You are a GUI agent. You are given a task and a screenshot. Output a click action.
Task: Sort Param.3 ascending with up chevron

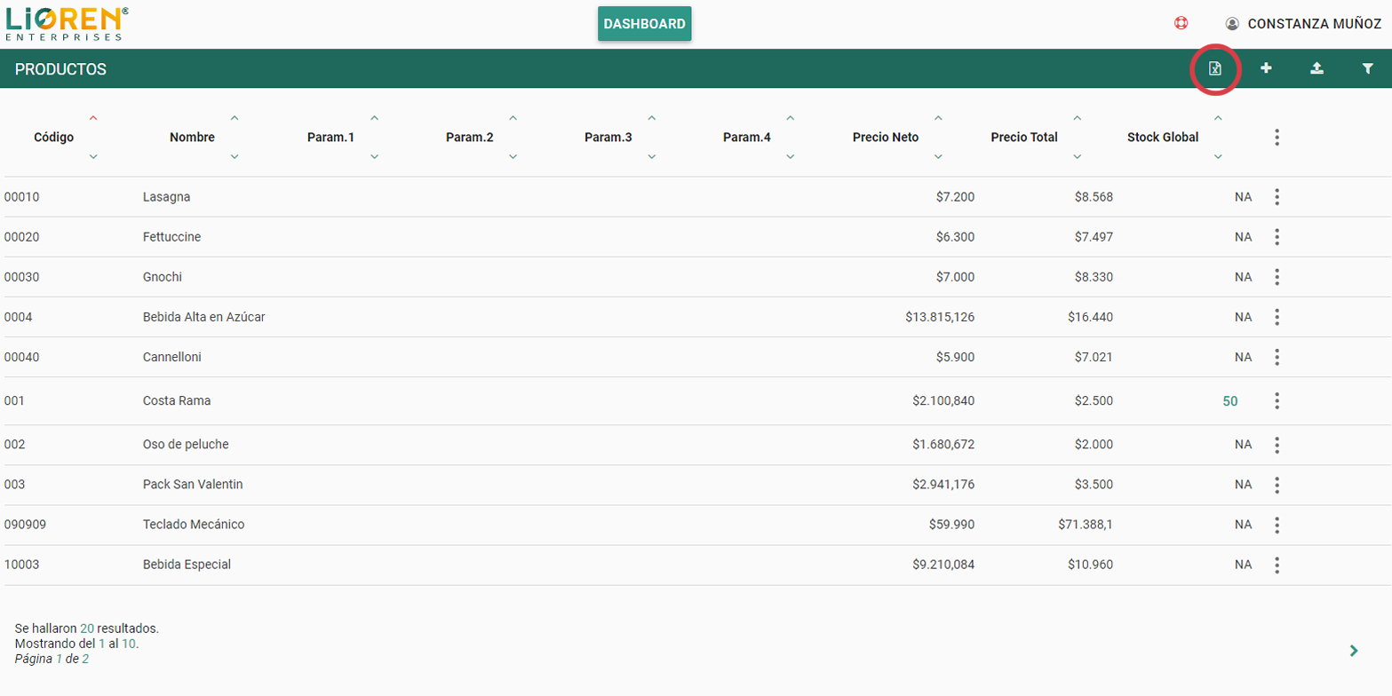[651, 118]
